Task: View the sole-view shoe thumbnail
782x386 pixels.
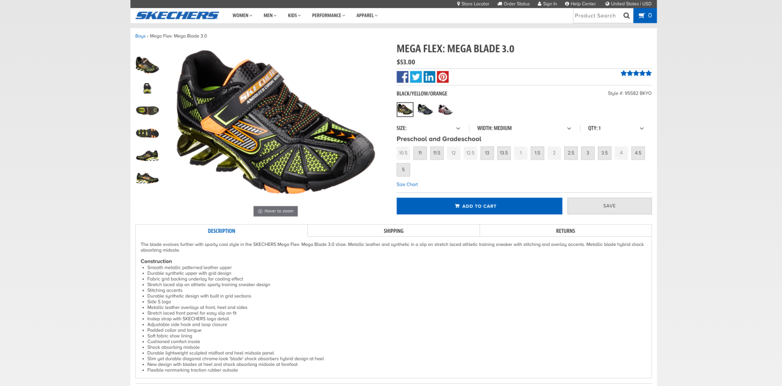Action: pos(147,133)
